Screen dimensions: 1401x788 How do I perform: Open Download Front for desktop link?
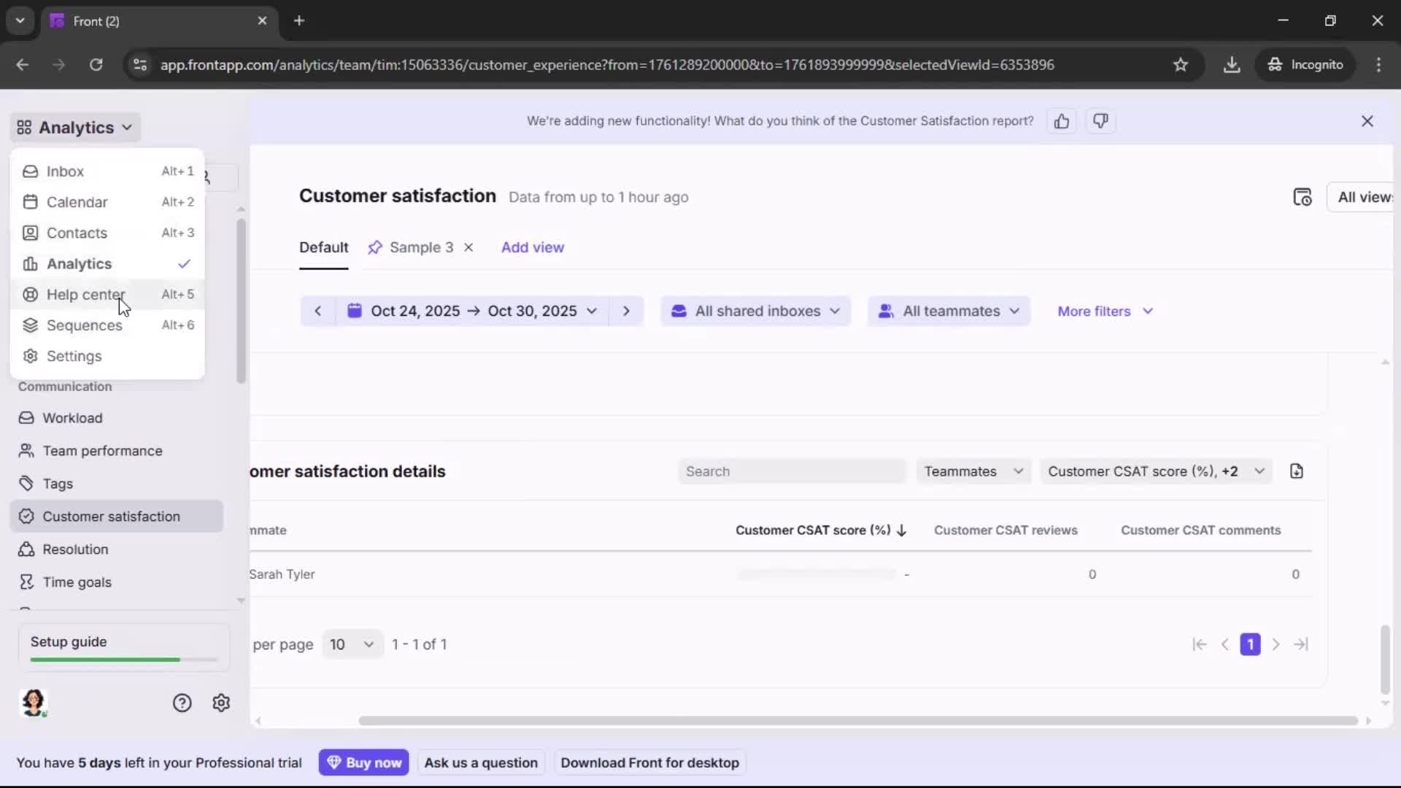coord(649,762)
